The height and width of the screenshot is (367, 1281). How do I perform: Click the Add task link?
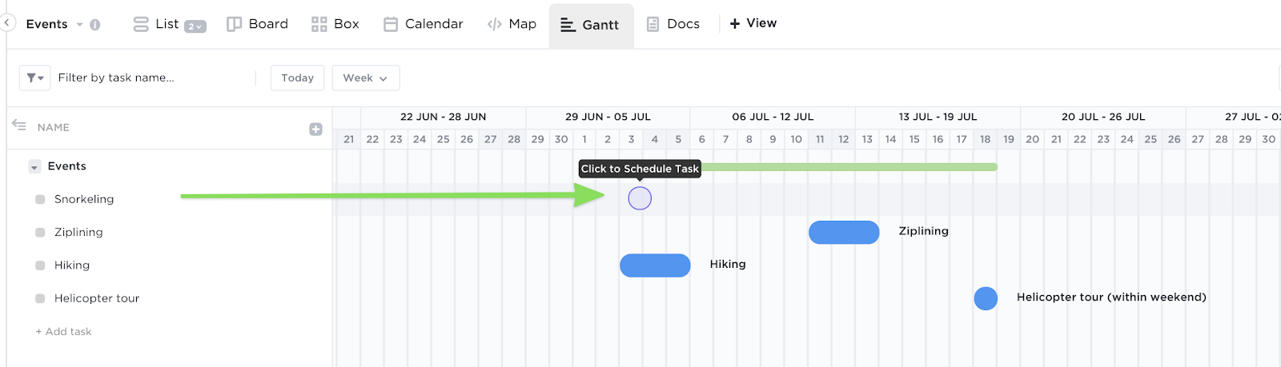63,331
